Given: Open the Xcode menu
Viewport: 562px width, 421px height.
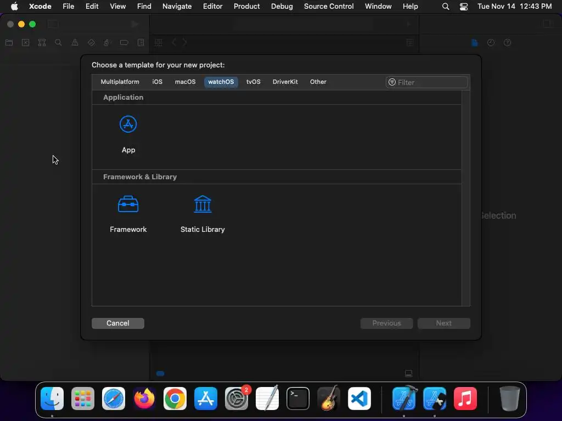Looking at the screenshot, I should click(x=40, y=6).
